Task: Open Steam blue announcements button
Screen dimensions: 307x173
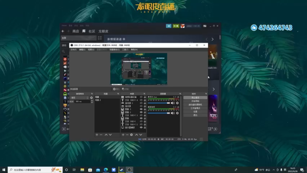Action: pos(168,26)
